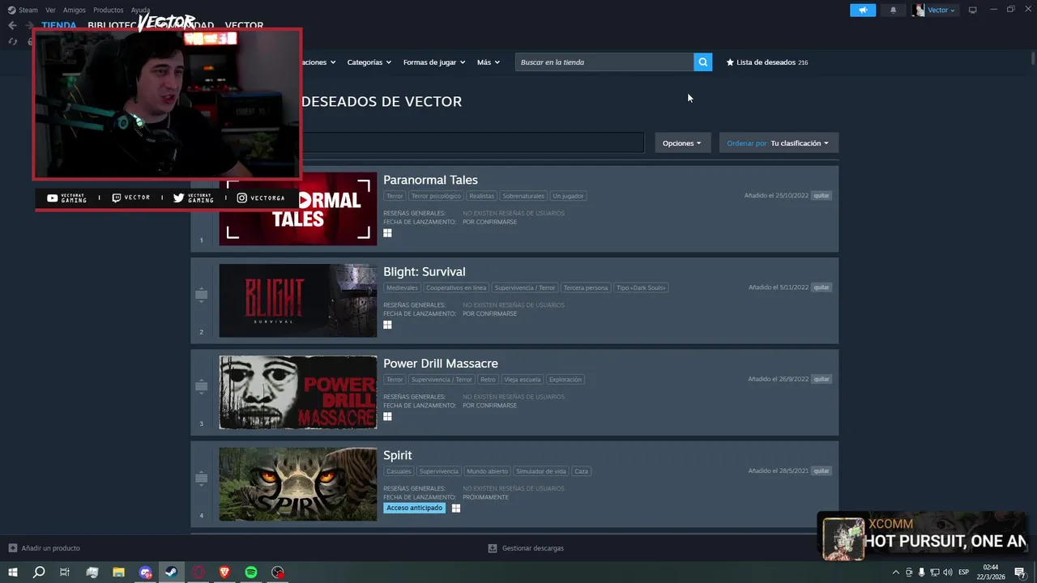Open Lista de deseados link
1037x583 pixels.
click(x=767, y=62)
